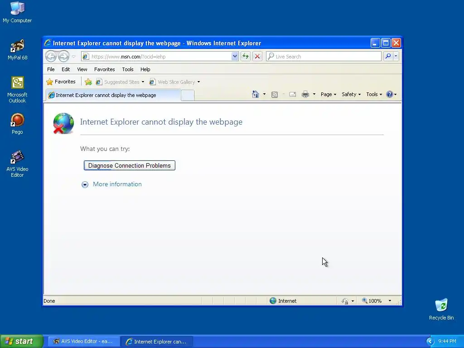The width and height of the screenshot is (464, 348).
Task: Open the Safety command bar menu
Action: point(351,94)
